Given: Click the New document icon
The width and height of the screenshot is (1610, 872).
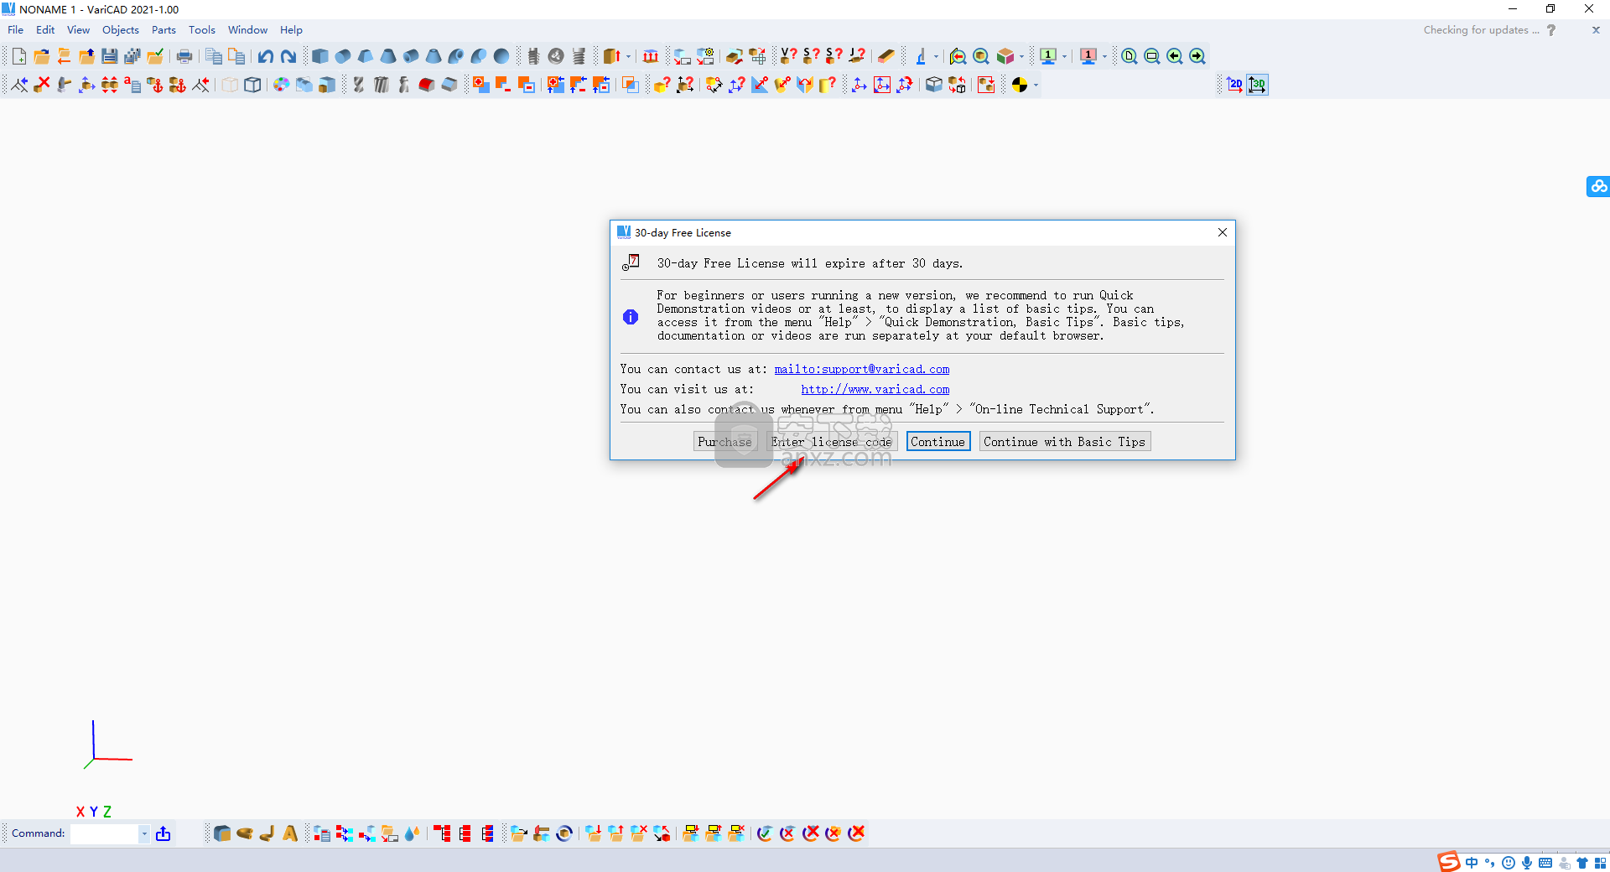Looking at the screenshot, I should [x=18, y=56].
